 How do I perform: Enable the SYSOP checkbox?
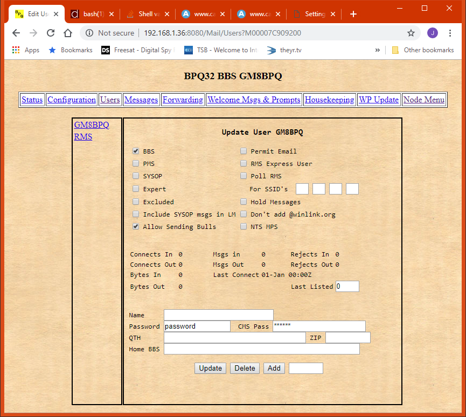[x=136, y=176]
